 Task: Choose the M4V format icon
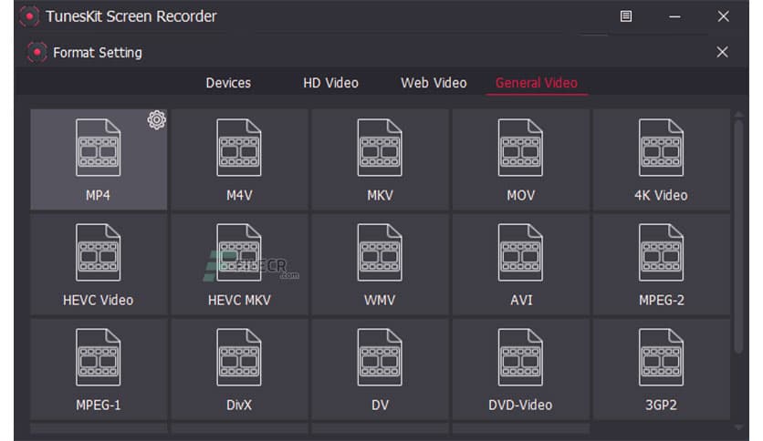tap(239, 148)
